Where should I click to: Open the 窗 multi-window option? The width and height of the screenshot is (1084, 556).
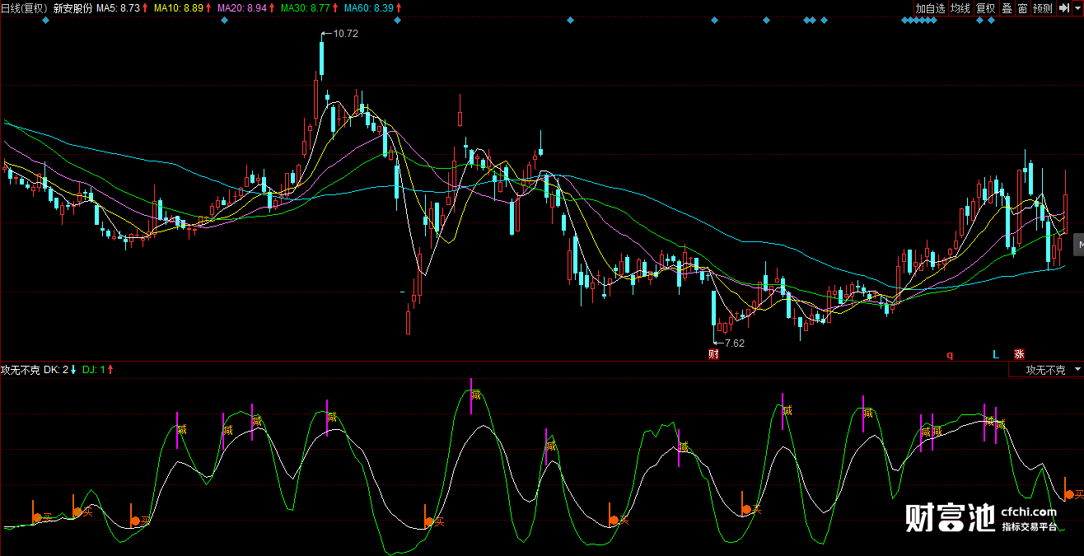click(1022, 8)
